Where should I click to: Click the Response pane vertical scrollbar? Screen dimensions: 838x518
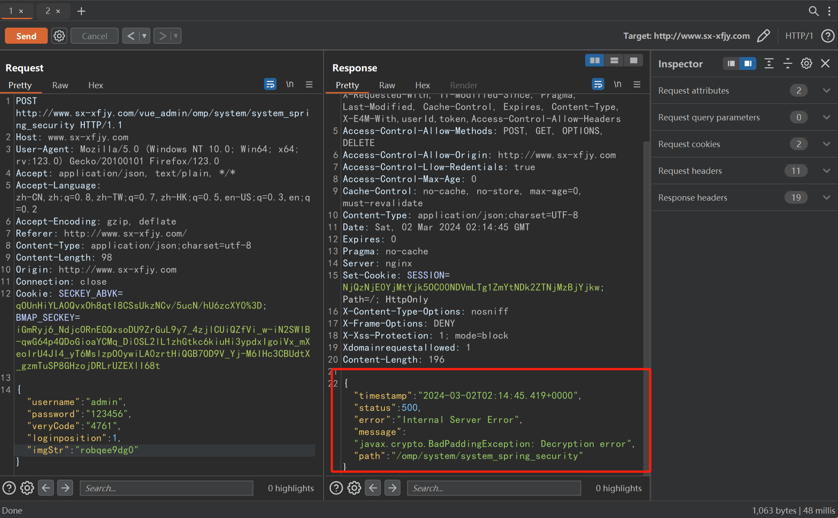pos(646,308)
